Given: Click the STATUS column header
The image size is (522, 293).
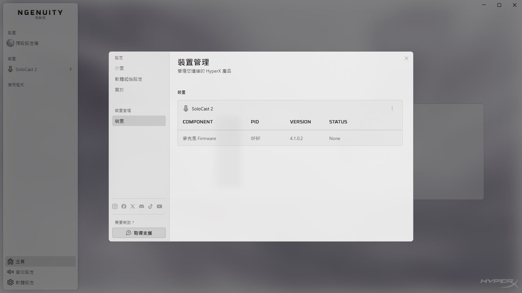Looking at the screenshot, I should pos(338,122).
